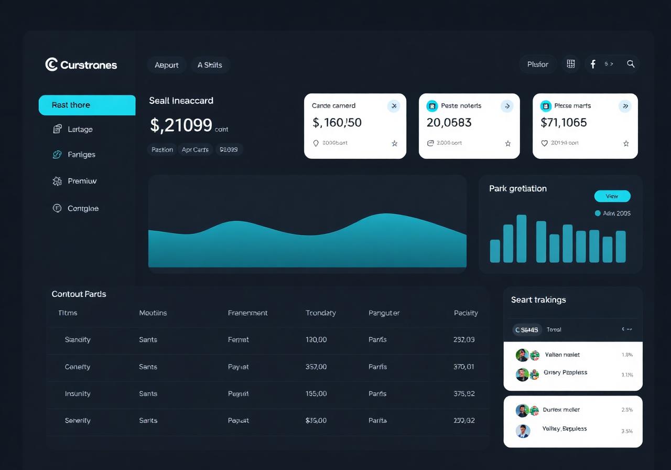
Task: Click the View button in Park gretiation
Action: pyautogui.click(x=612, y=196)
